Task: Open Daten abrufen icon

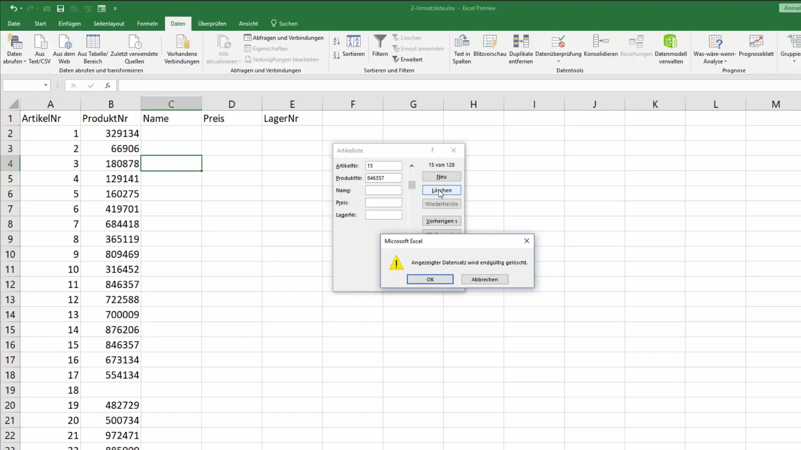Action: 15,49
